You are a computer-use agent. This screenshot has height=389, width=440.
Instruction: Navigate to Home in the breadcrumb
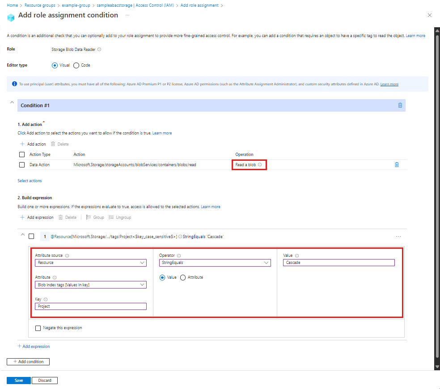click(x=12, y=5)
